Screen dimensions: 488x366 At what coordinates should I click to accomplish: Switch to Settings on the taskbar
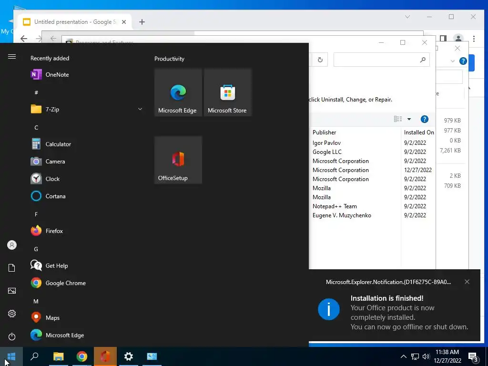pos(129,356)
